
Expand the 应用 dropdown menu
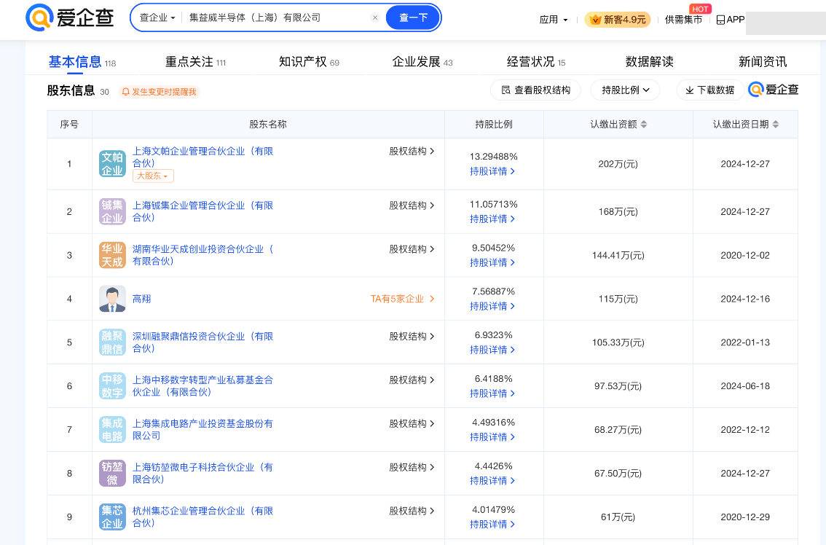[x=554, y=20]
